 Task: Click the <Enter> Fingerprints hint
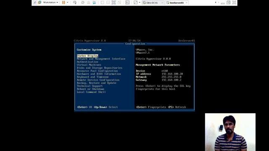click(x=151, y=107)
